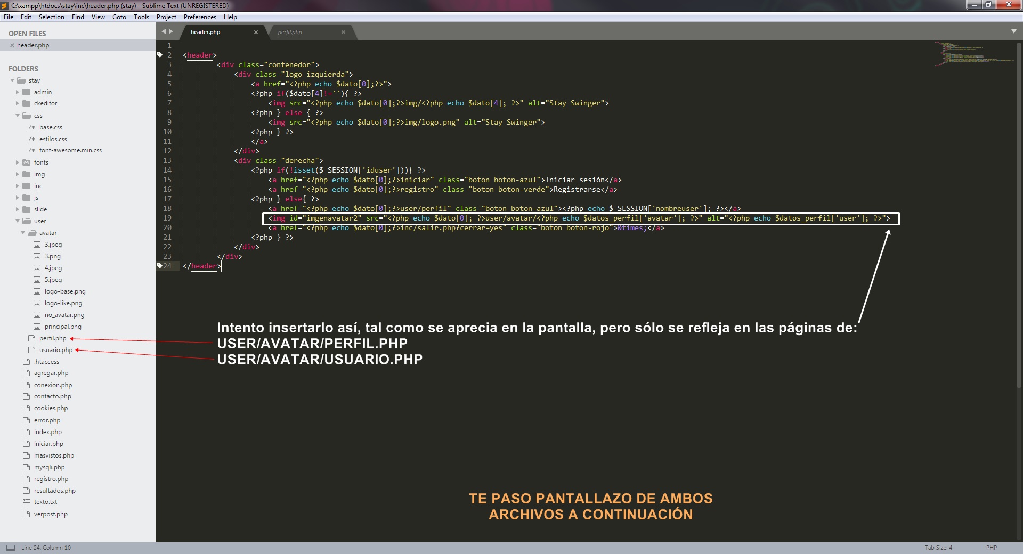The width and height of the screenshot is (1023, 554).
Task: Expand the admin folder
Action: tap(17, 92)
